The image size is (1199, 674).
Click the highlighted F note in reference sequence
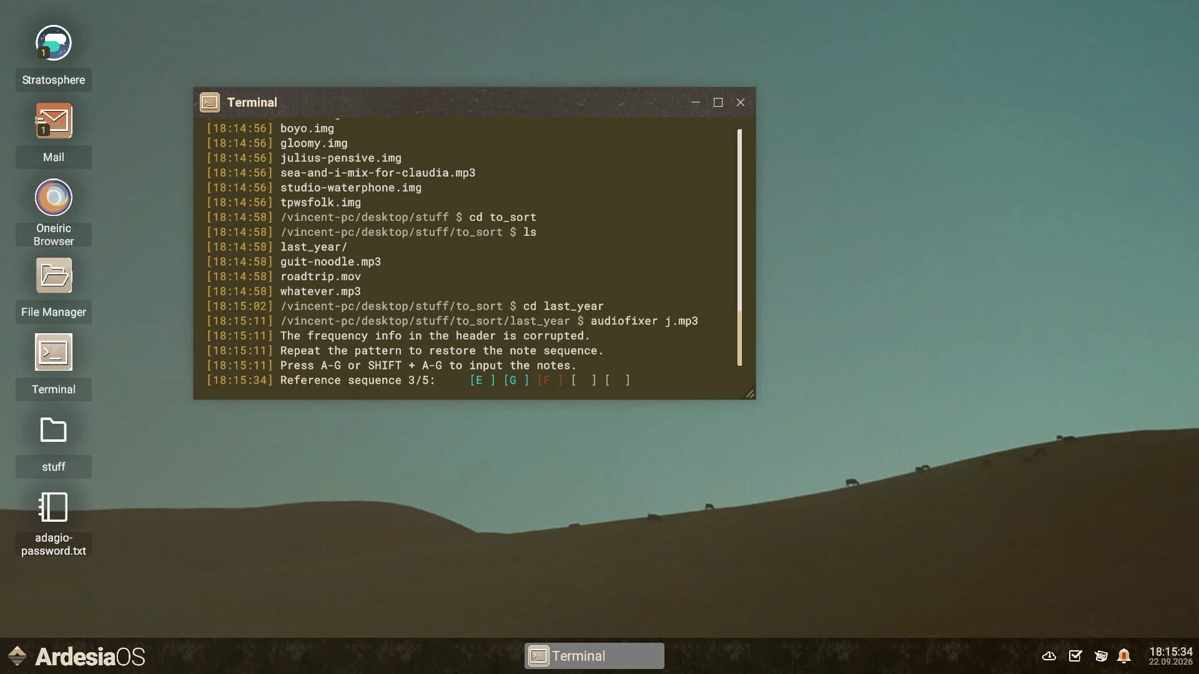[x=546, y=380]
